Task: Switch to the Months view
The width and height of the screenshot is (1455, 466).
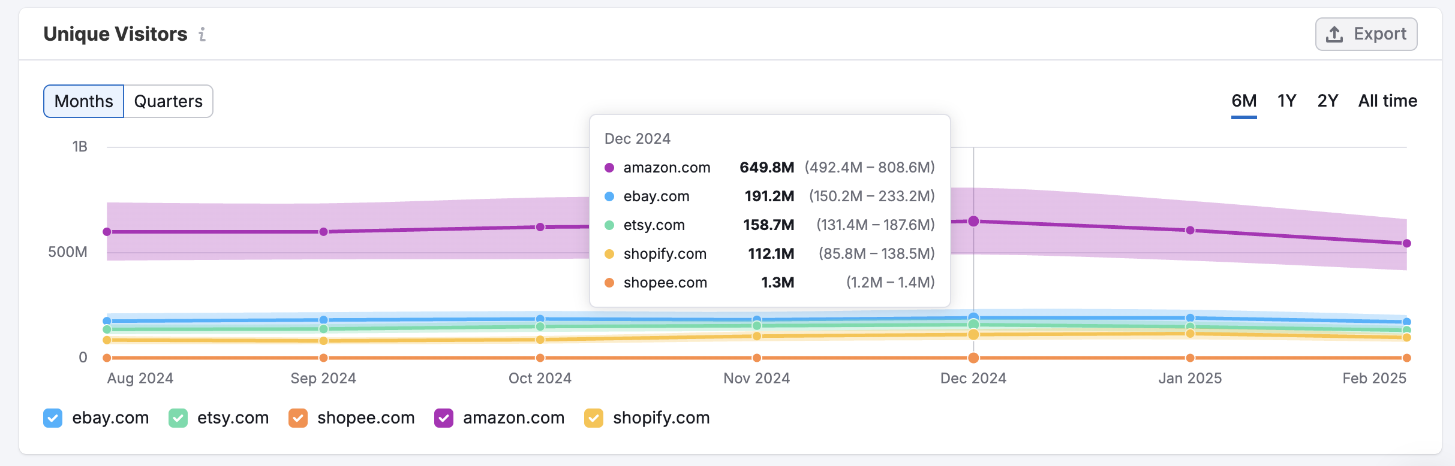Action: point(84,101)
